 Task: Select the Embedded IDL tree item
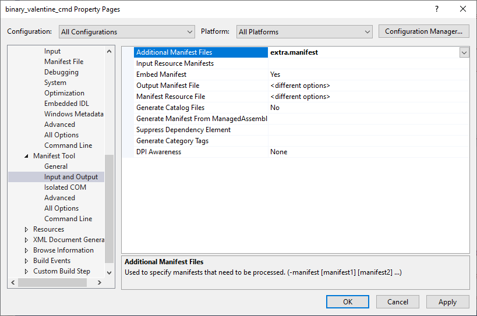tap(66, 104)
